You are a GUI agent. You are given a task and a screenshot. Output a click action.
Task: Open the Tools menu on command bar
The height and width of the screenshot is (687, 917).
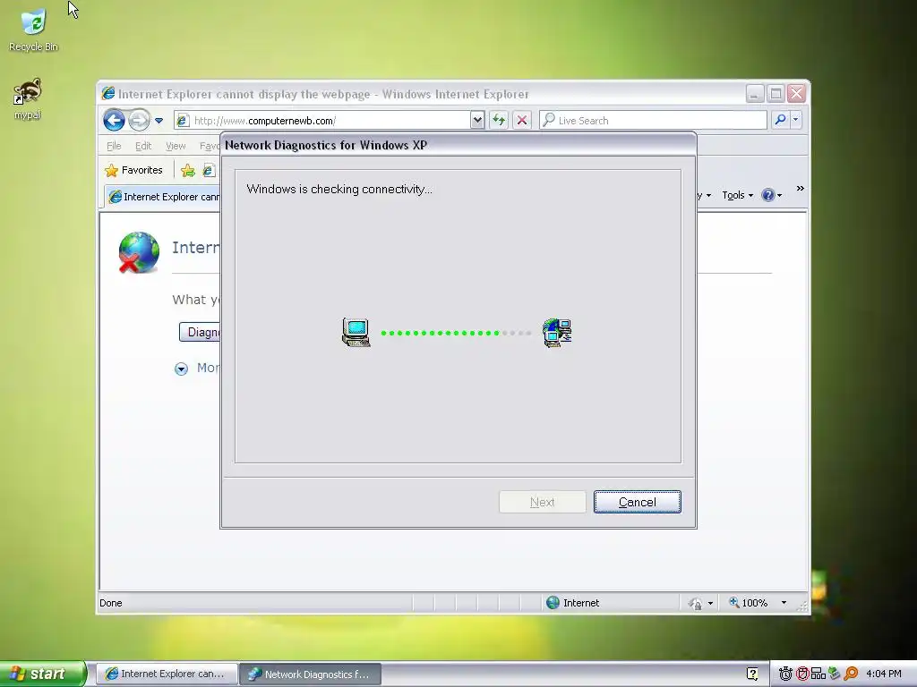click(738, 195)
